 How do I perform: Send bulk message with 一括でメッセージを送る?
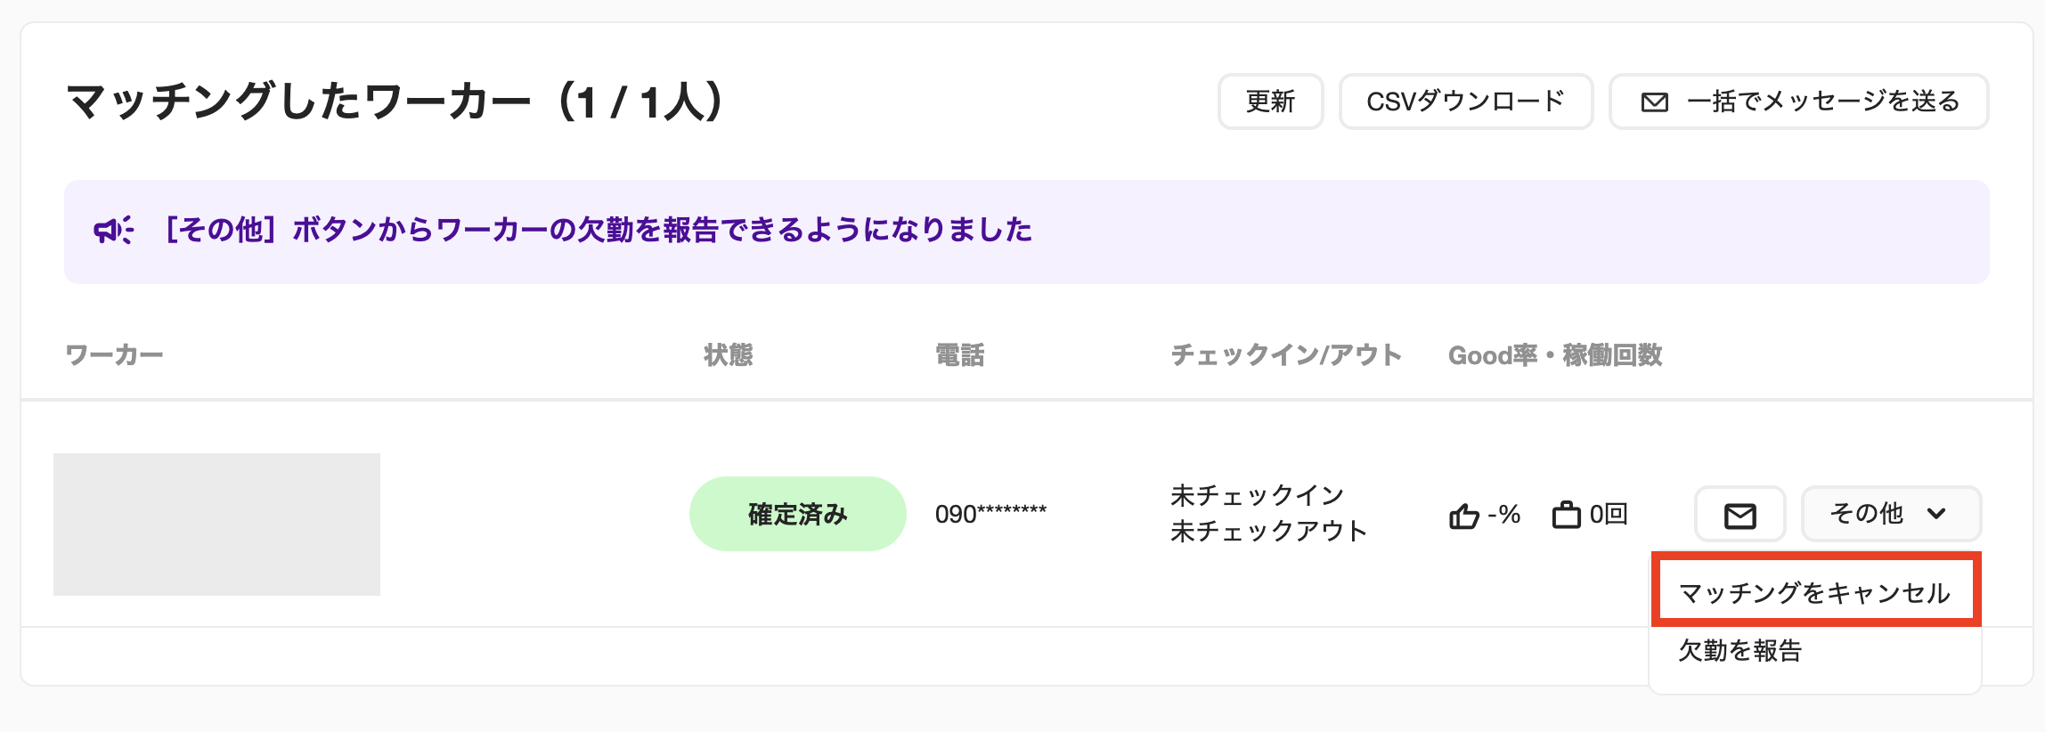[x=1798, y=102]
